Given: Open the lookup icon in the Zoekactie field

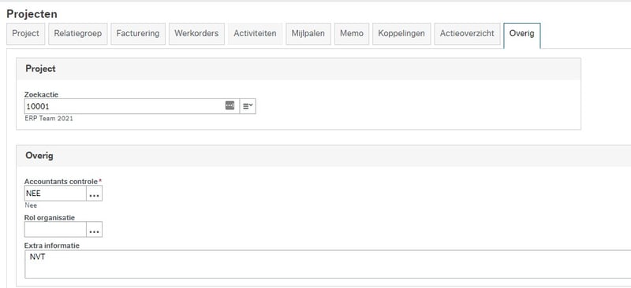Looking at the screenshot, I should point(230,105).
